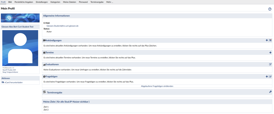Click the Fragebögen edit icon
Image resolution: width=274 pixels, height=114 pixels.
coord(270,76)
